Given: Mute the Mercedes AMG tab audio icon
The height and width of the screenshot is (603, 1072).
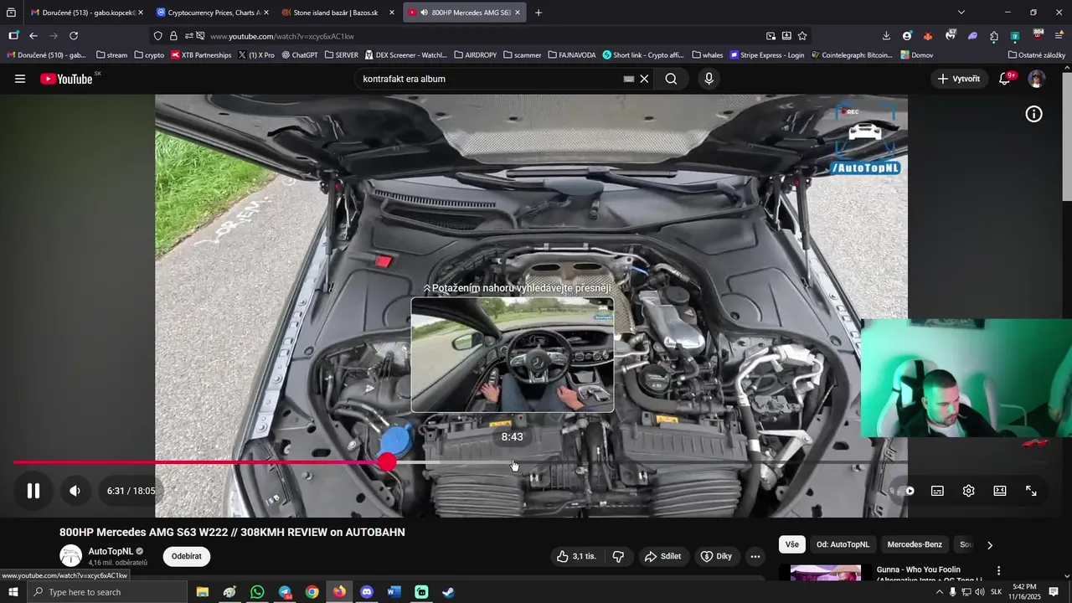Looking at the screenshot, I should [x=425, y=13].
